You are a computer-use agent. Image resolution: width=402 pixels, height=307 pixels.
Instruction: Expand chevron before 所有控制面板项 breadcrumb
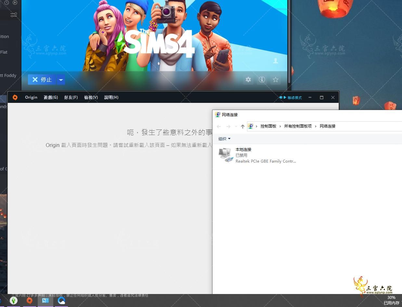(x=280, y=126)
